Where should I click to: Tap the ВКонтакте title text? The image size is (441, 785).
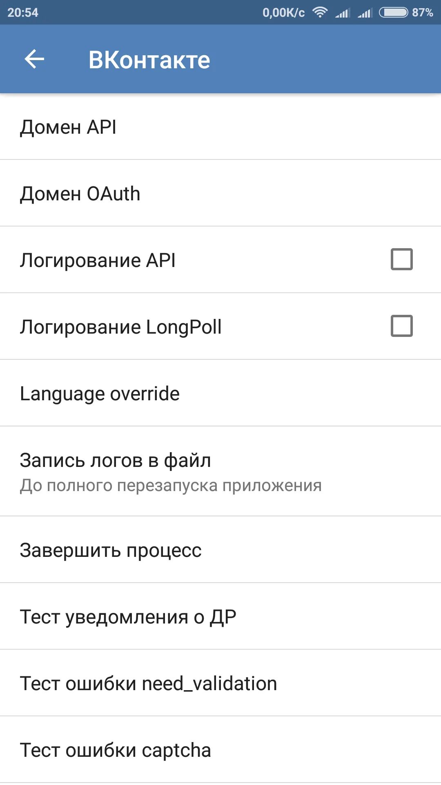149,60
